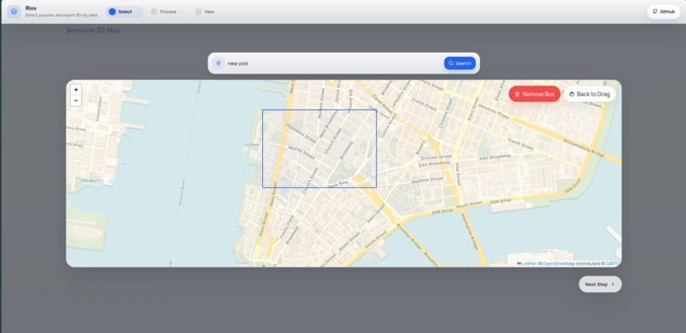The width and height of the screenshot is (686, 333).
Task: Switch to Back to Drag mode
Action: pos(590,94)
